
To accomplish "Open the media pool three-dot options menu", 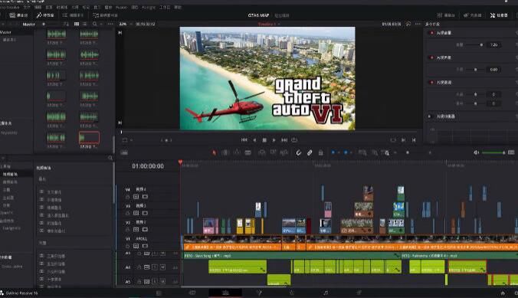I will (x=110, y=24).
